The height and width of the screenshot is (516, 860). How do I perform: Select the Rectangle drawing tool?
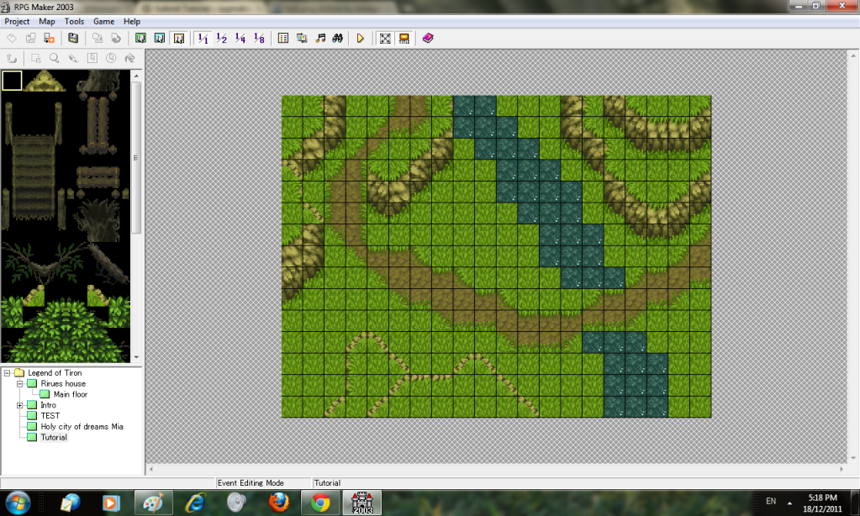[92, 58]
